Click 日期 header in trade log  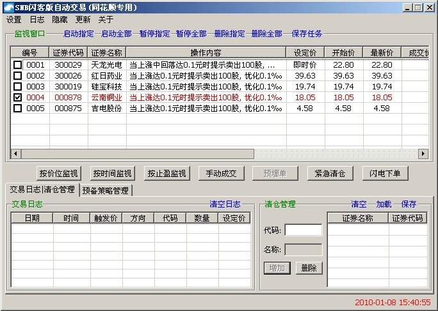(32, 218)
